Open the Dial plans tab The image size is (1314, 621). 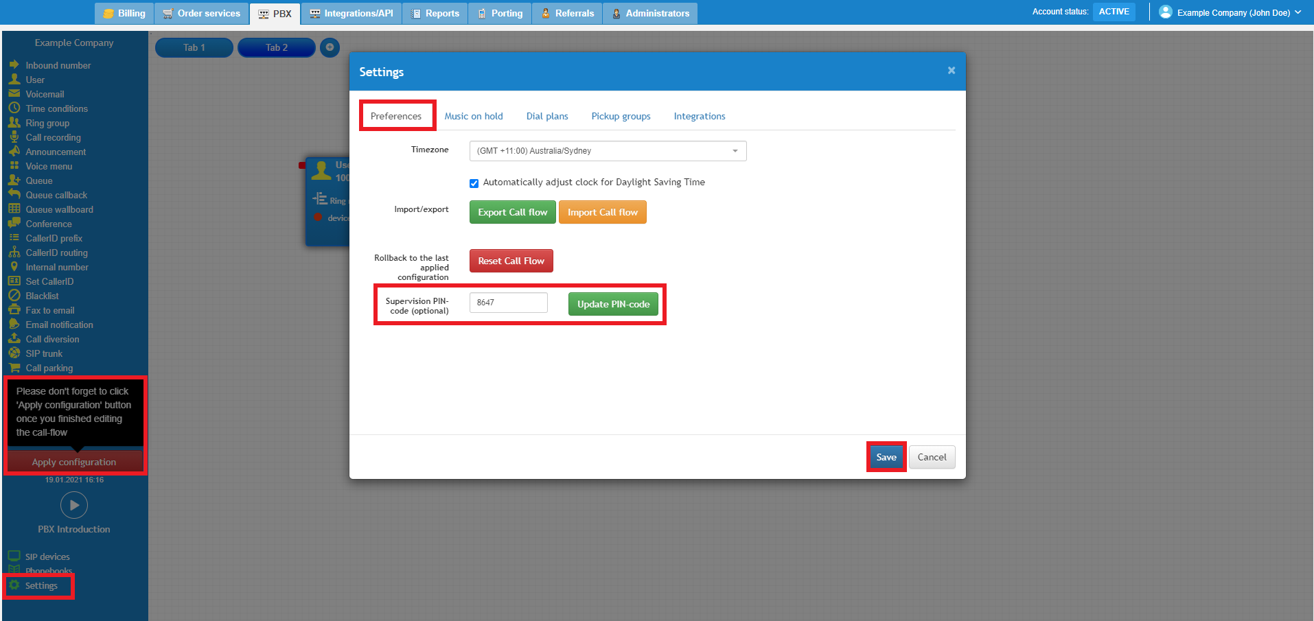click(547, 116)
